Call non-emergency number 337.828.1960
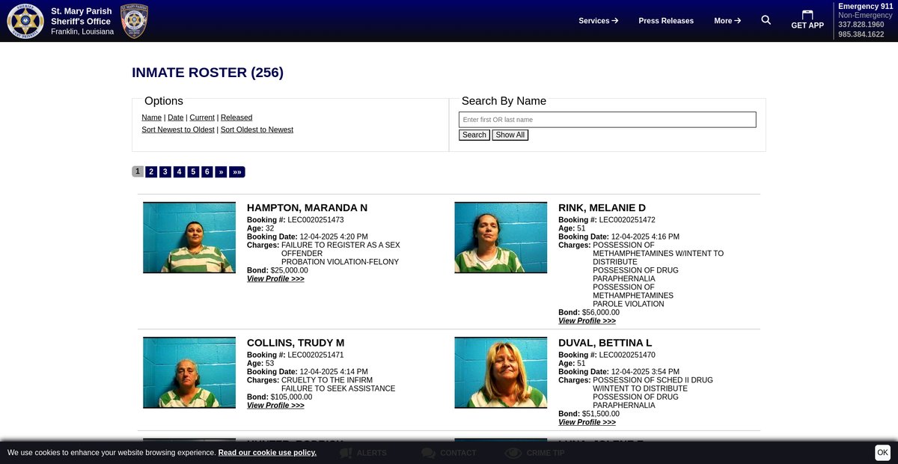Screen dimensions: 898x464 point(861,25)
